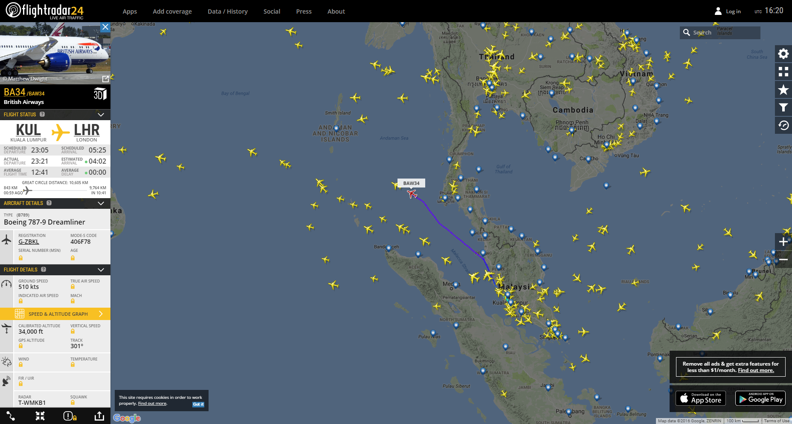
Task: Open the G-ZBKL registration link
Action: click(29, 242)
